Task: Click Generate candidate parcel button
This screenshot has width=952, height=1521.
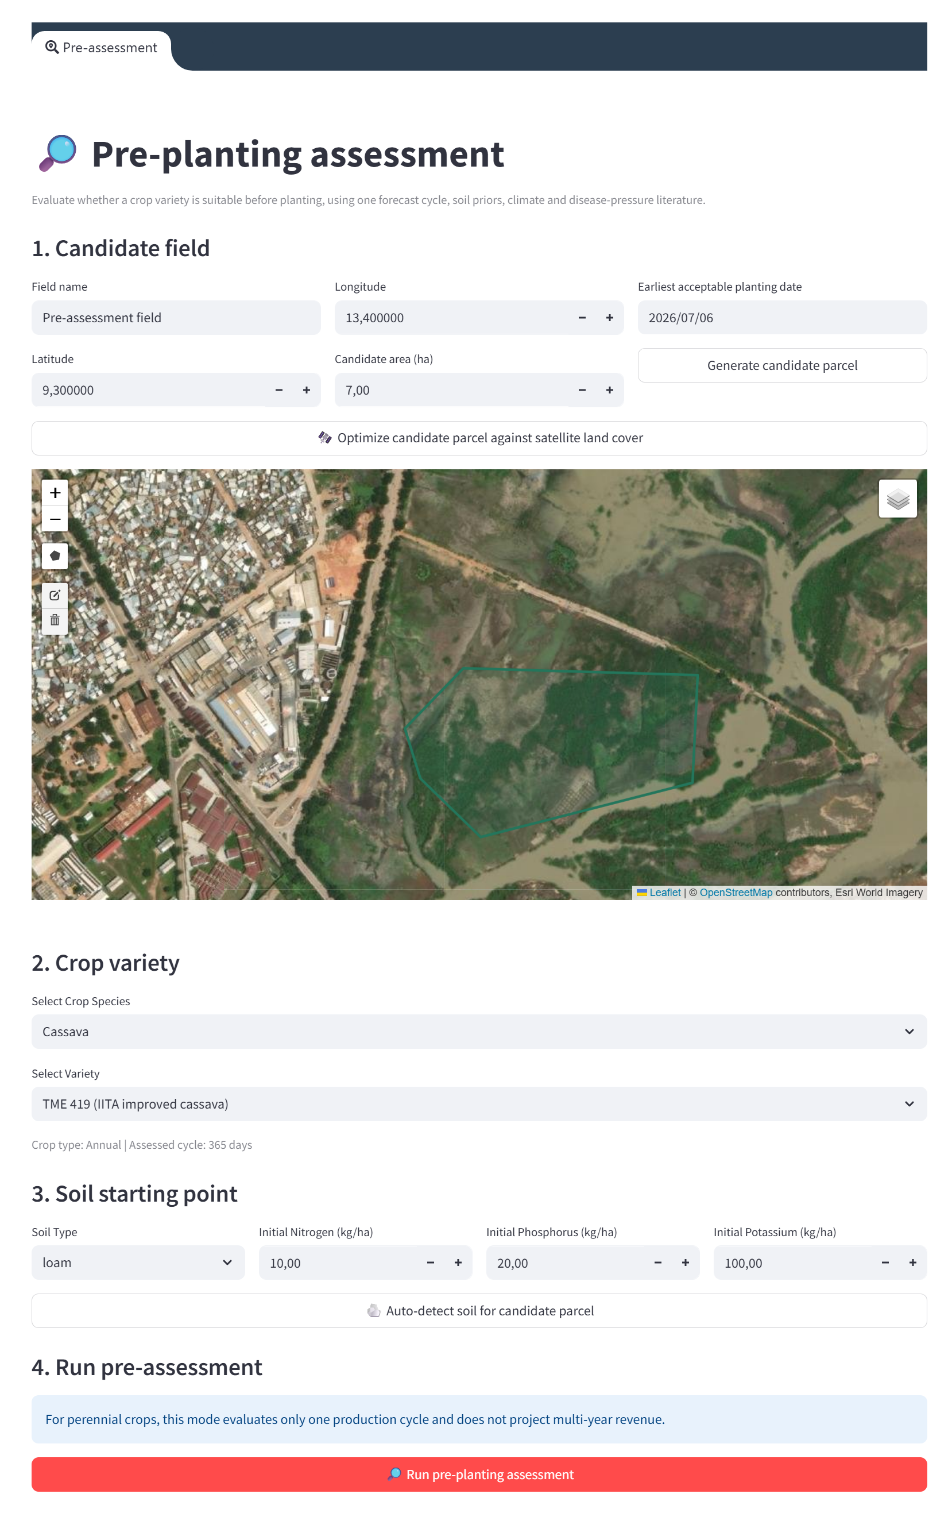Action: coord(782,365)
